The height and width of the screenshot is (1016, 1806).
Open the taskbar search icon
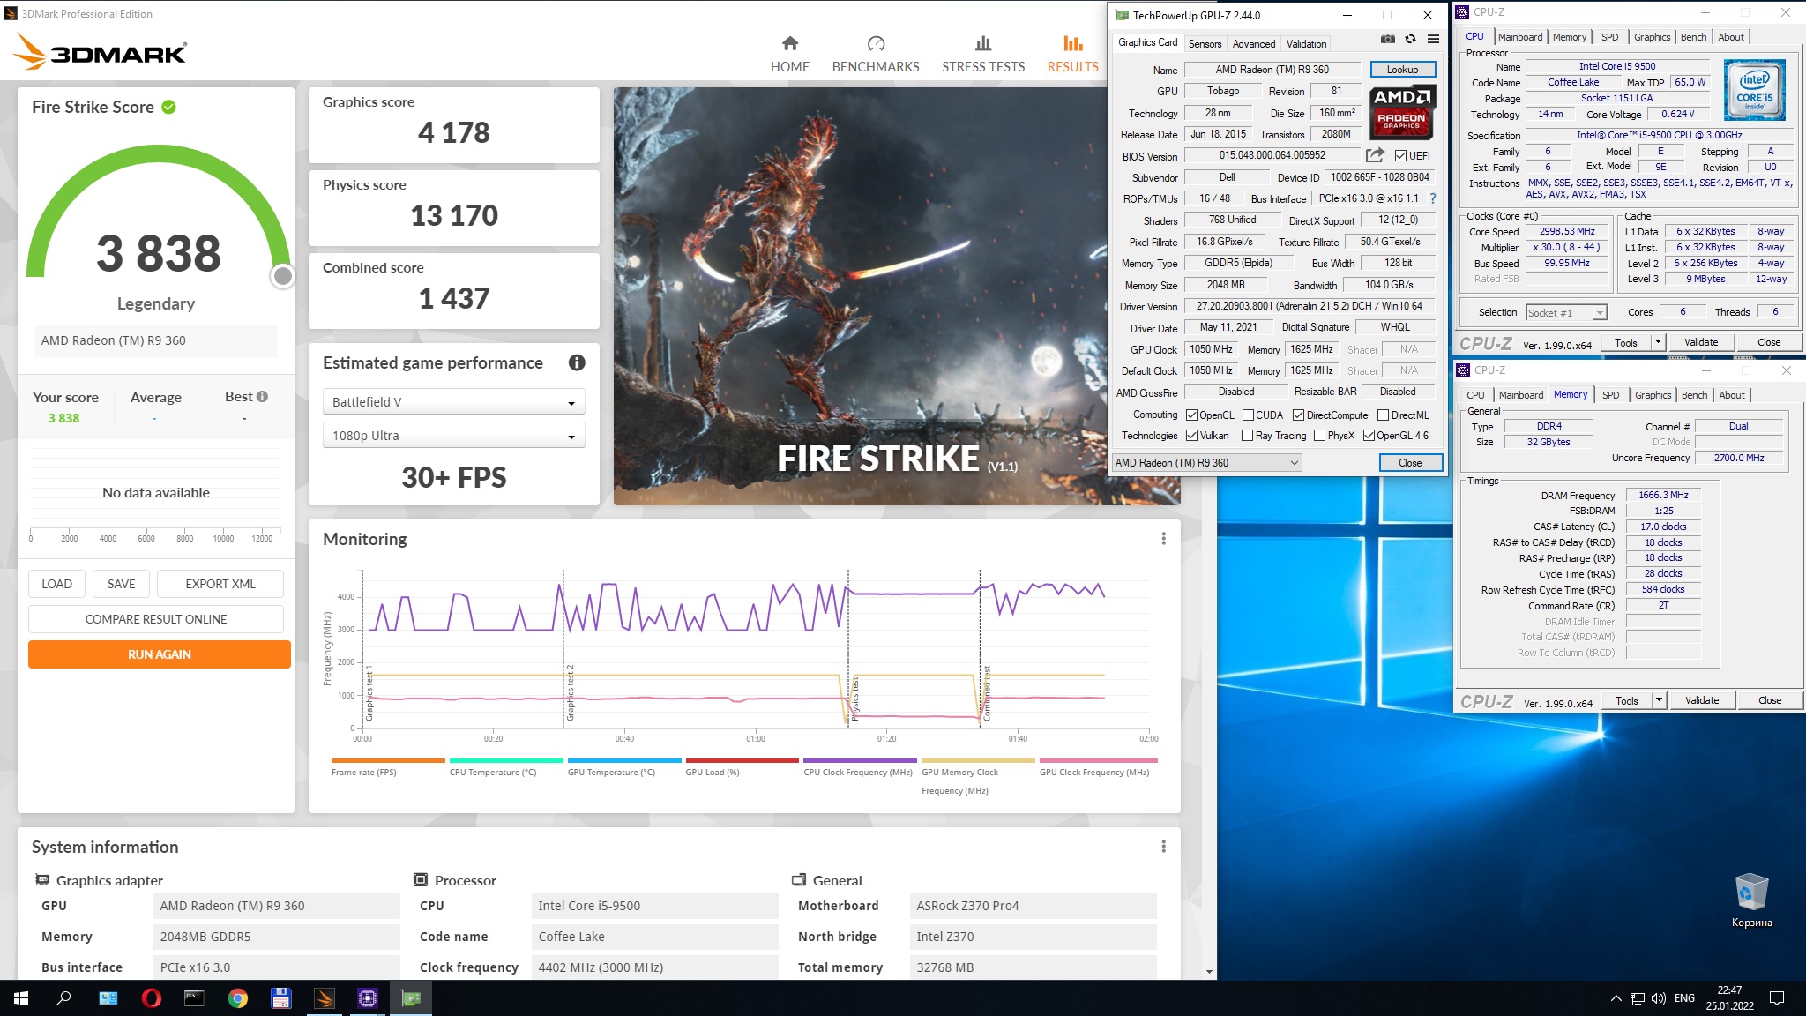pos(63,998)
